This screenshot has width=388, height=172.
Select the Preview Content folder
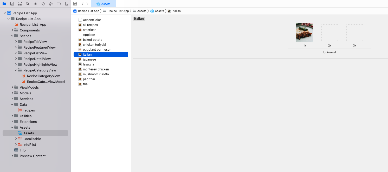pos(33,156)
